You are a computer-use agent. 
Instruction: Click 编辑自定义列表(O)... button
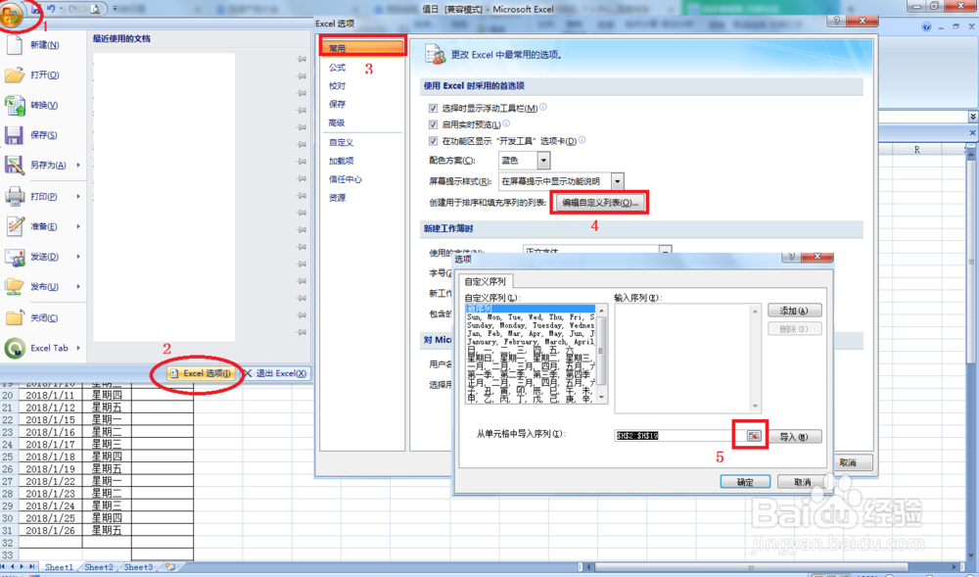coord(600,203)
